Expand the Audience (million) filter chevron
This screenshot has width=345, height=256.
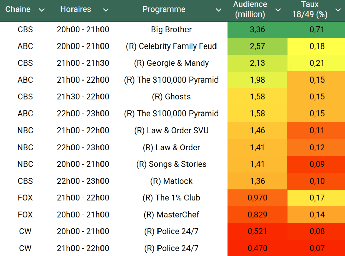point(278,10)
